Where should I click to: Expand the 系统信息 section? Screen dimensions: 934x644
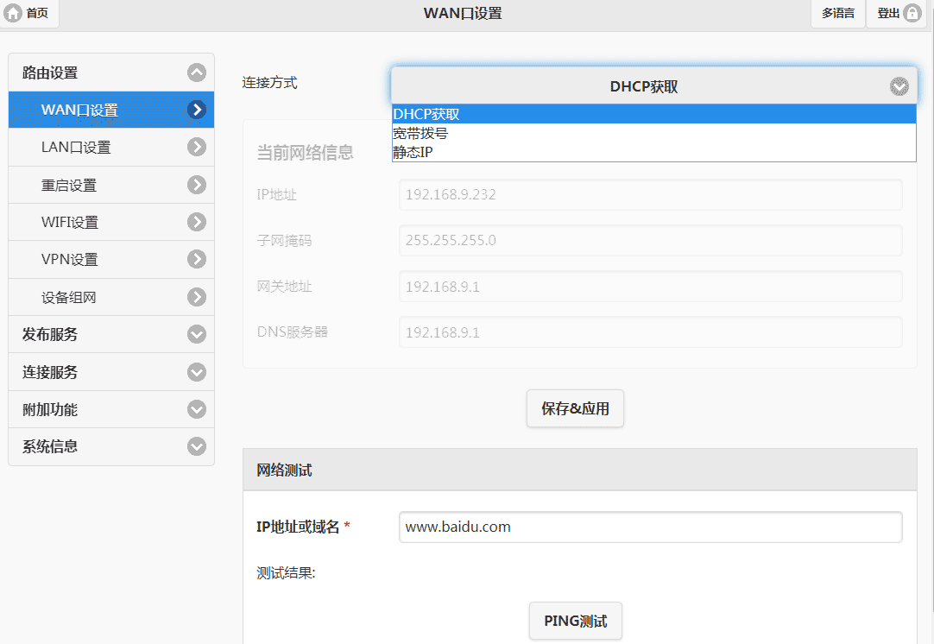pos(197,446)
